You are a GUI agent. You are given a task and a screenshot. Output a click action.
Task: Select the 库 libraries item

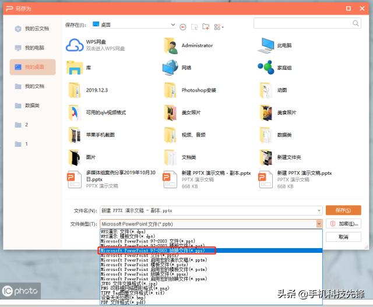point(79,68)
